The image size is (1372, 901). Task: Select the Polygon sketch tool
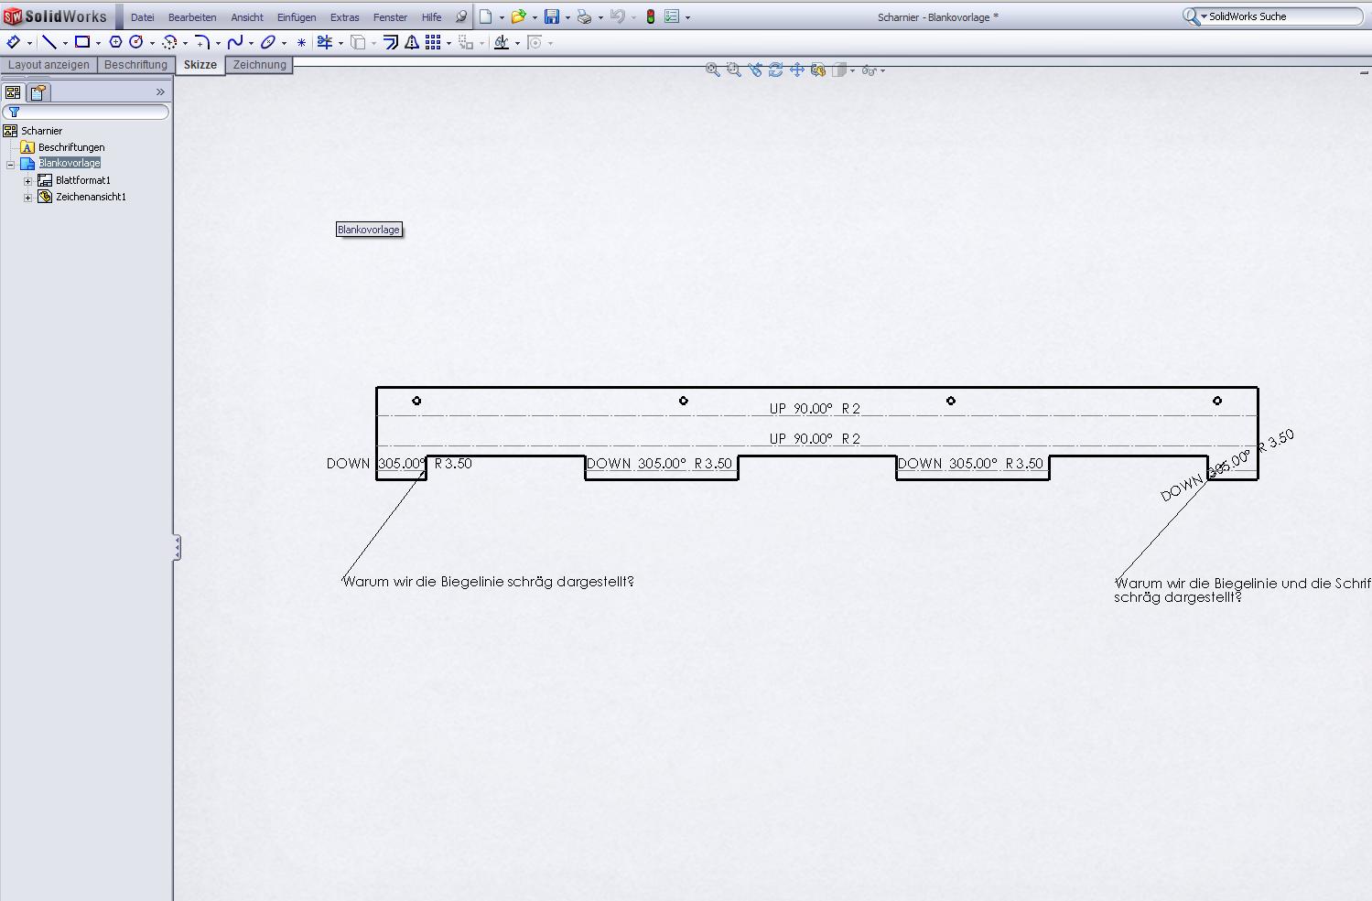115,42
